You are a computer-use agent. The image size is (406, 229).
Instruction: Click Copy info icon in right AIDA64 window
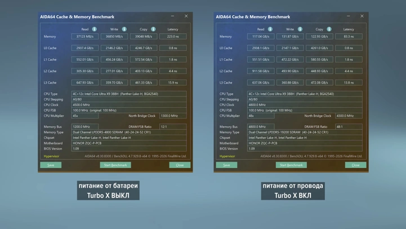[329, 29]
